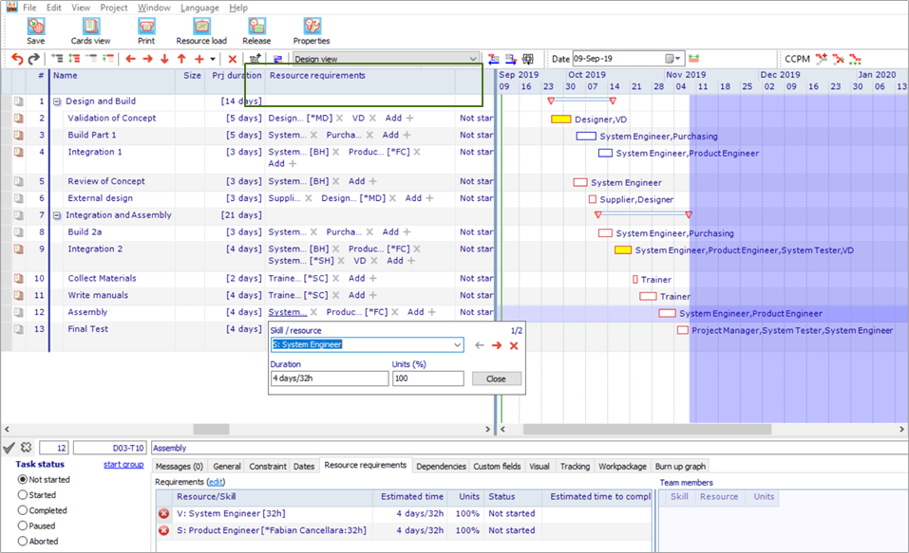Click the red up arrow toolbar icon
This screenshot has height=553, width=909.
point(181,59)
